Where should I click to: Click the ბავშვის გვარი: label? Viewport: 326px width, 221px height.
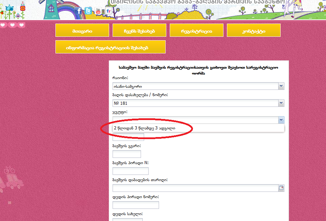126,146
